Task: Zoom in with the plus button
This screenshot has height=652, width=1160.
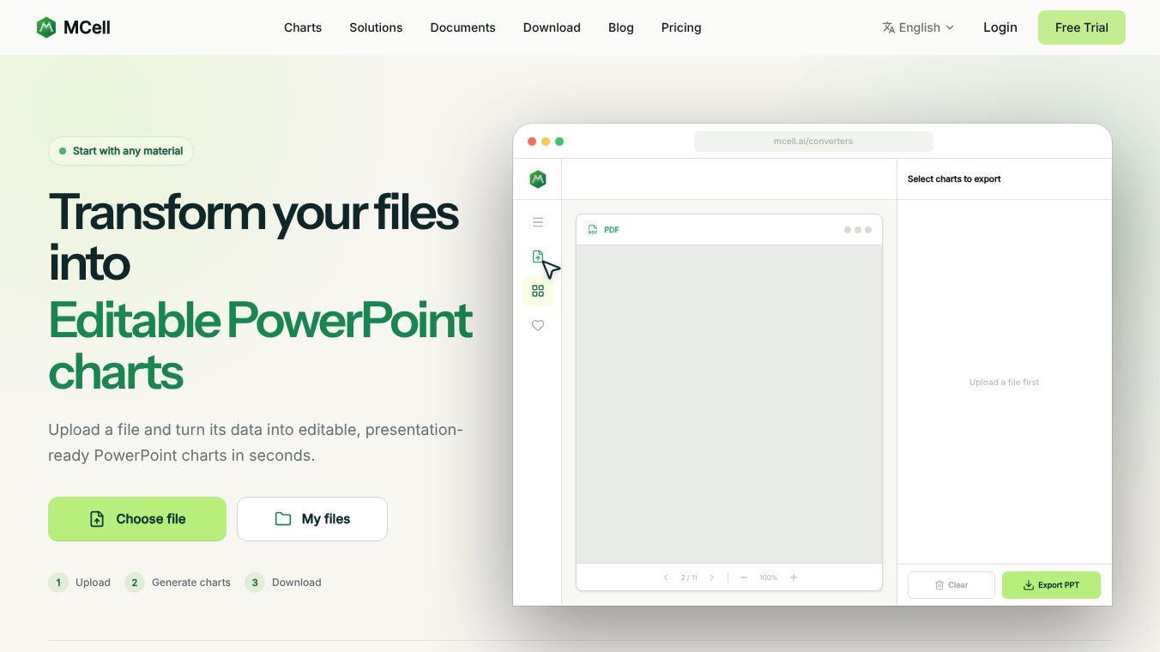Action: click(x=794, y=577)
